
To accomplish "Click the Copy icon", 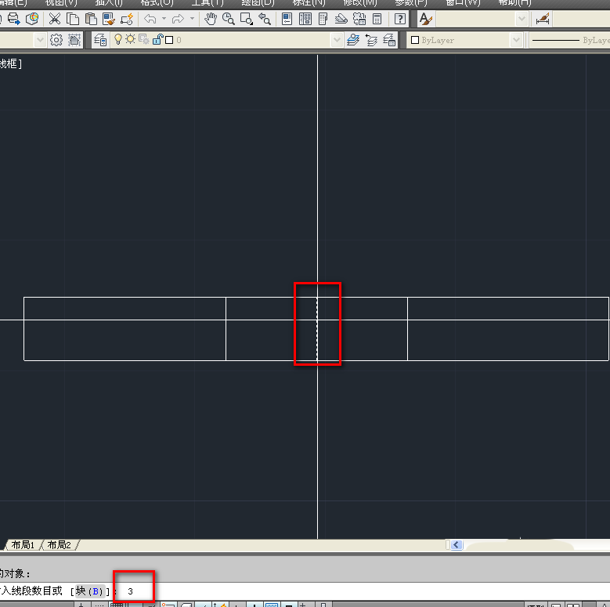I will tap(73, 18).
